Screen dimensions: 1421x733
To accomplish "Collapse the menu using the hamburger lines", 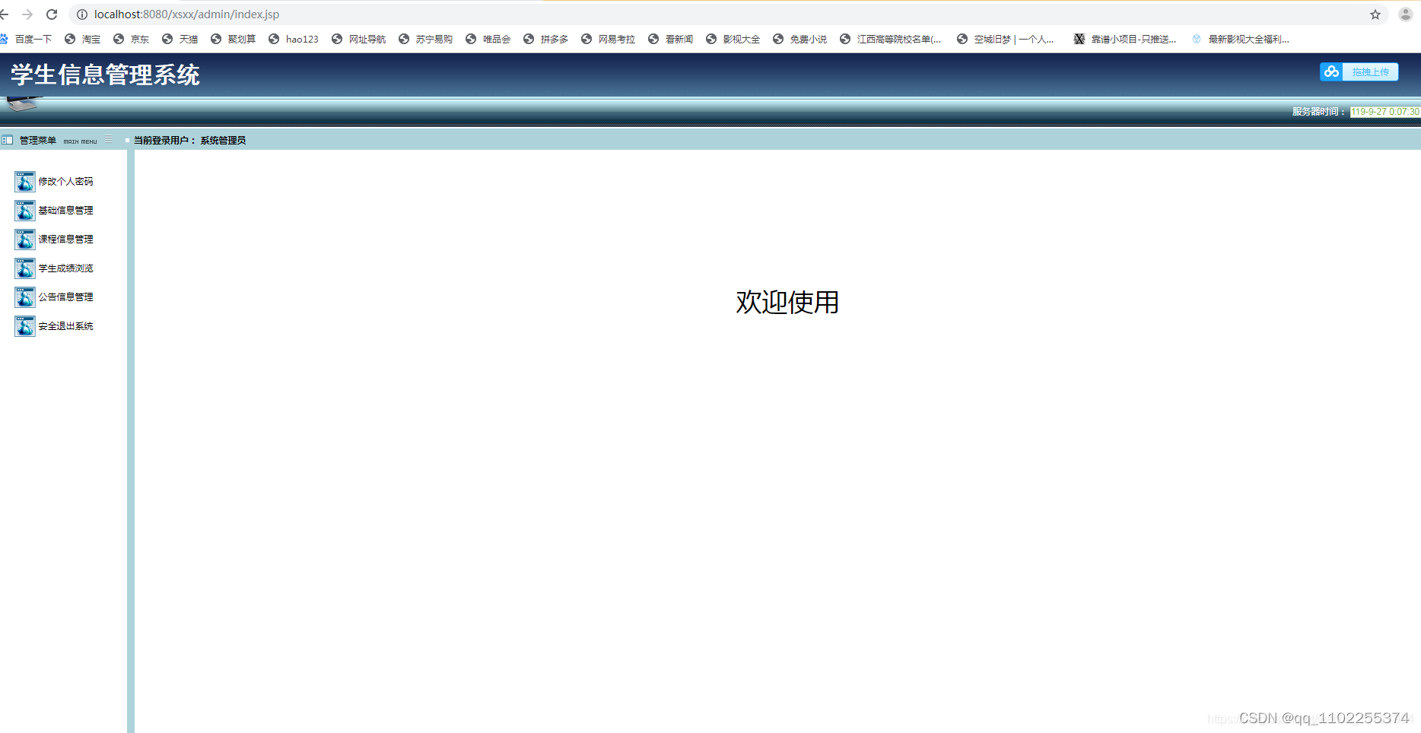I will [x=109, y=140].
